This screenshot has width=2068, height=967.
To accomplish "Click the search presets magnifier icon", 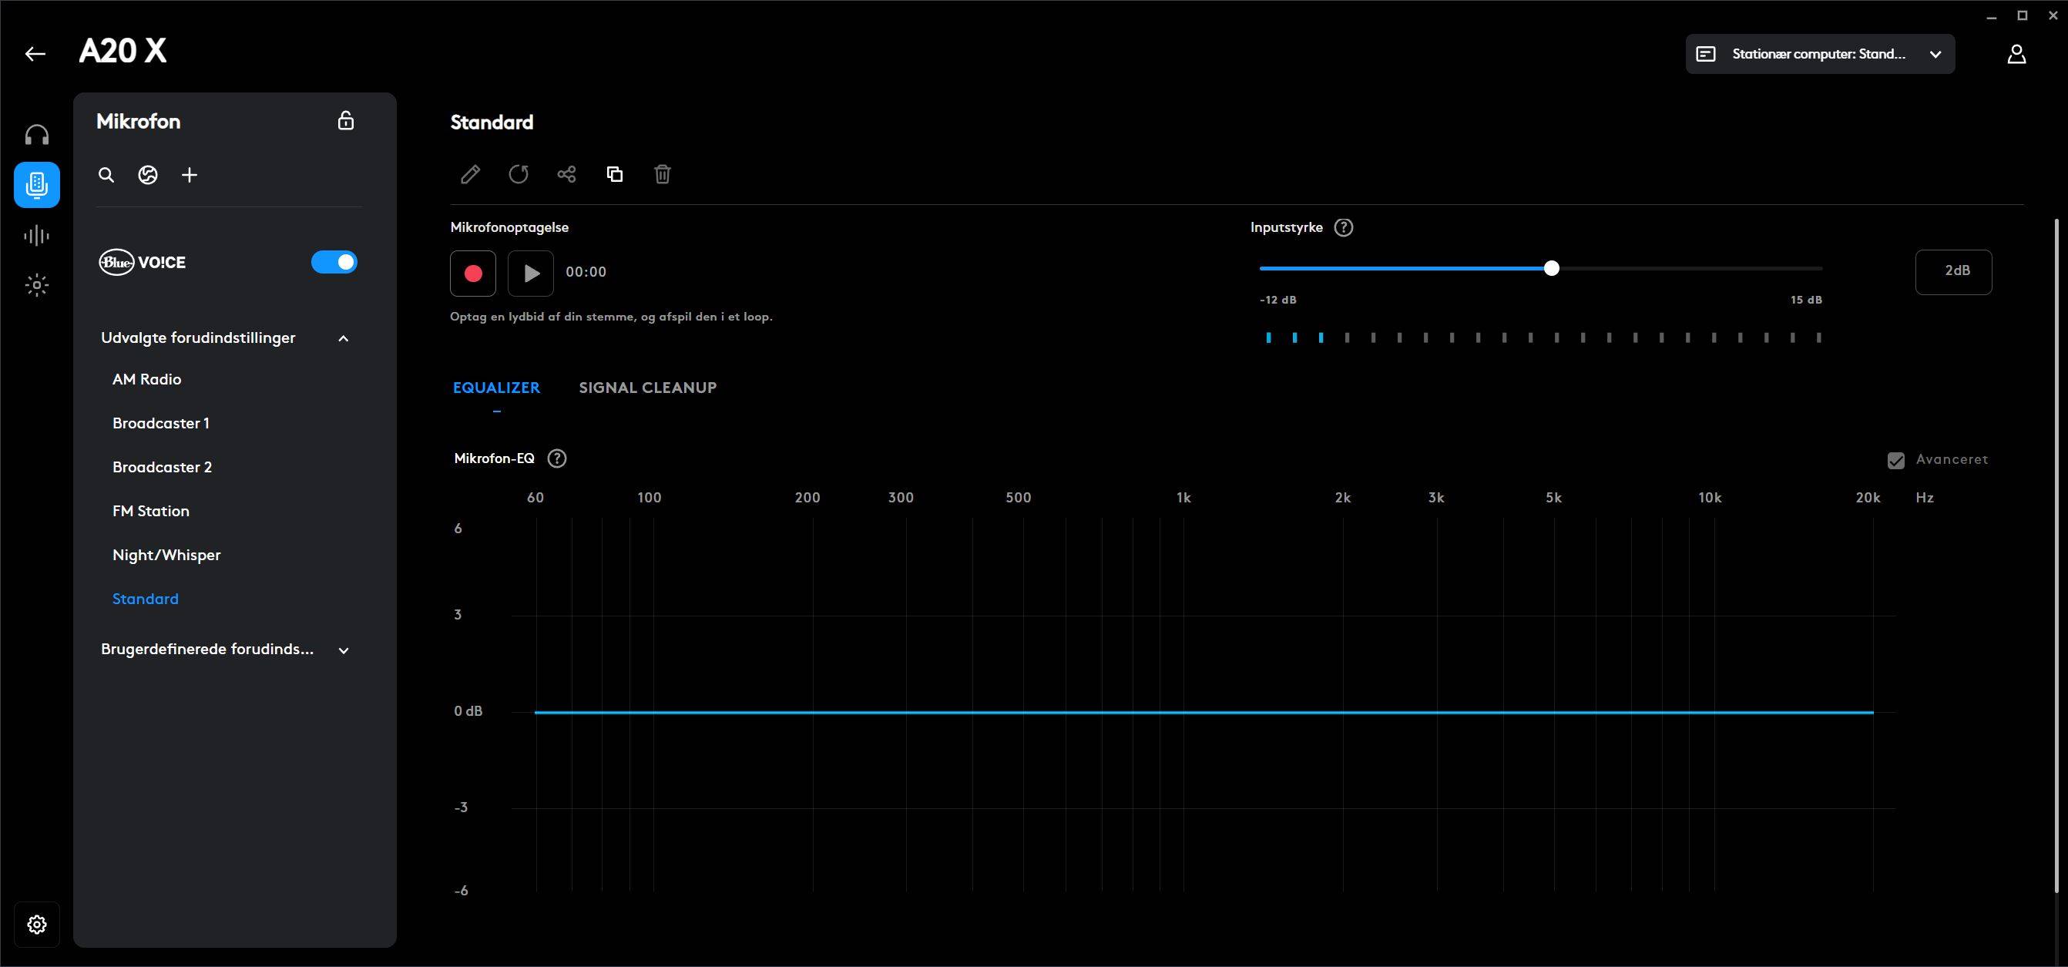I will pos(106,175).
